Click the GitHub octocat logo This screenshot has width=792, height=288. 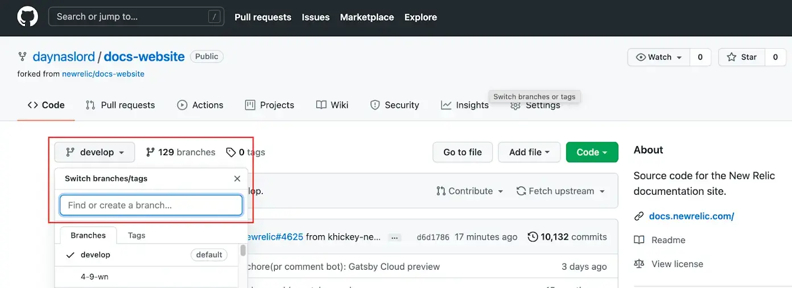pyautogui.click(x=27, y=16)
